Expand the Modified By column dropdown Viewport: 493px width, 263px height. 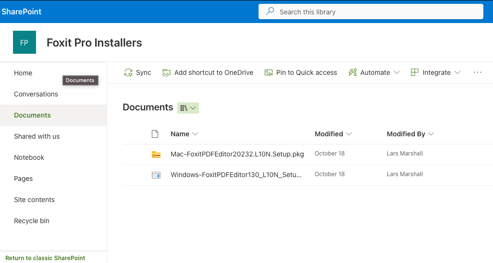point(431,134)
